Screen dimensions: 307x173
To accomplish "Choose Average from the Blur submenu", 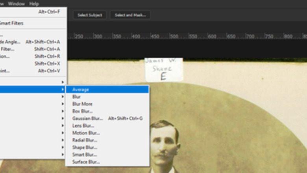I will tap(107, 90).
